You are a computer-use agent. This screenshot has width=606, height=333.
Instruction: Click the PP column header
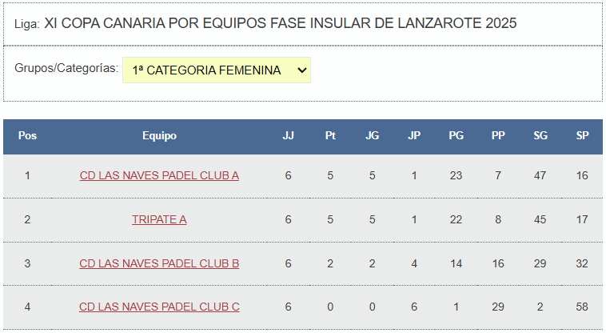[x=498, y=136]
